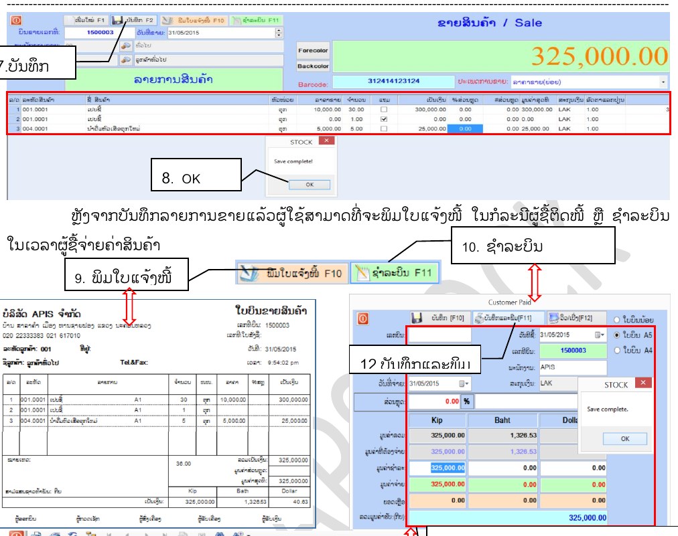Toggle the free-item checkbox in row 1

pos(383,110)
